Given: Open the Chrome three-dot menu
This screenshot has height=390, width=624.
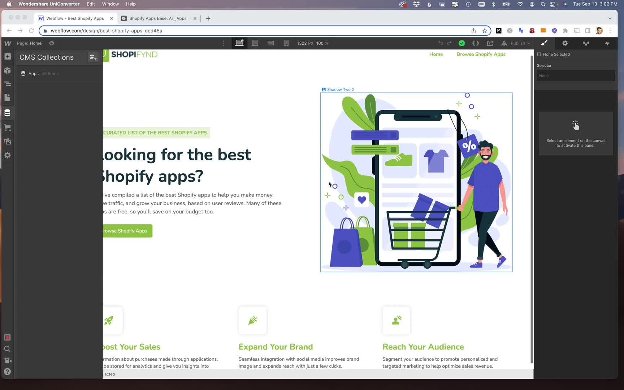Looking at the screenshot, I should pos(610,31).
